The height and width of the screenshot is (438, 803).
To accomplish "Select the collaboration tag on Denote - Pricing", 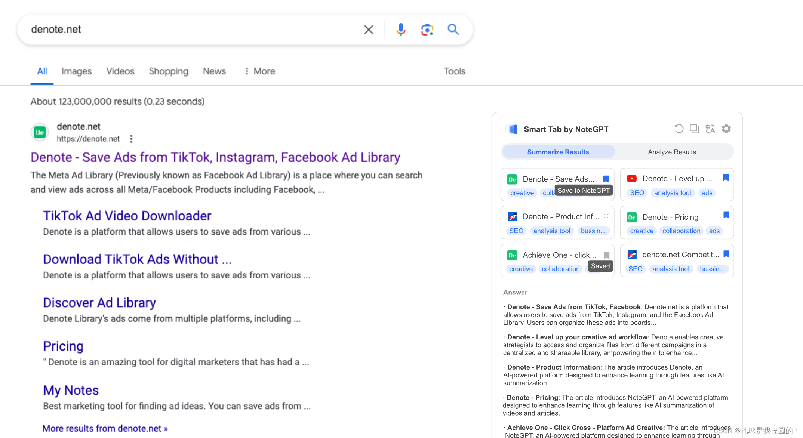I will click(681, 231).
